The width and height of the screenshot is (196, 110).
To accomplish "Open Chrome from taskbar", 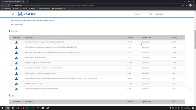I will click(8, 108).
